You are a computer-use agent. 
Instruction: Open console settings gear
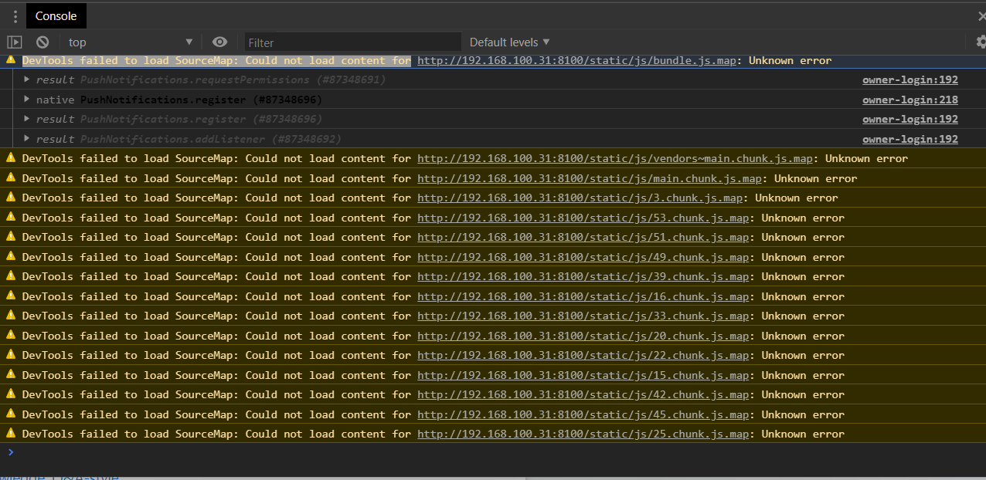point(981,42)
